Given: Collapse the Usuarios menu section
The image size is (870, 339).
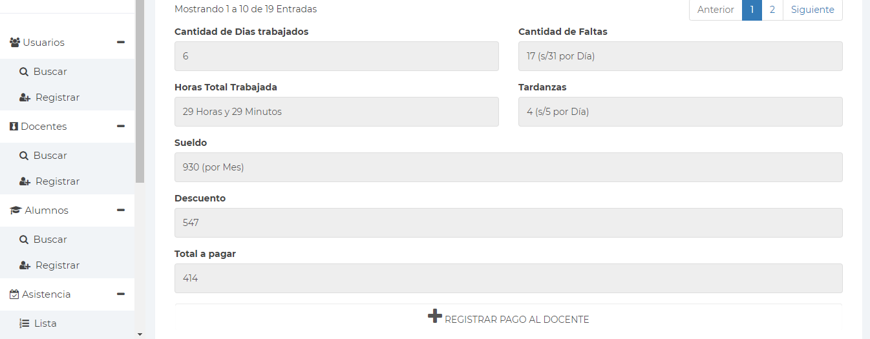Looking at the screenshot, I should click(121, 43).
